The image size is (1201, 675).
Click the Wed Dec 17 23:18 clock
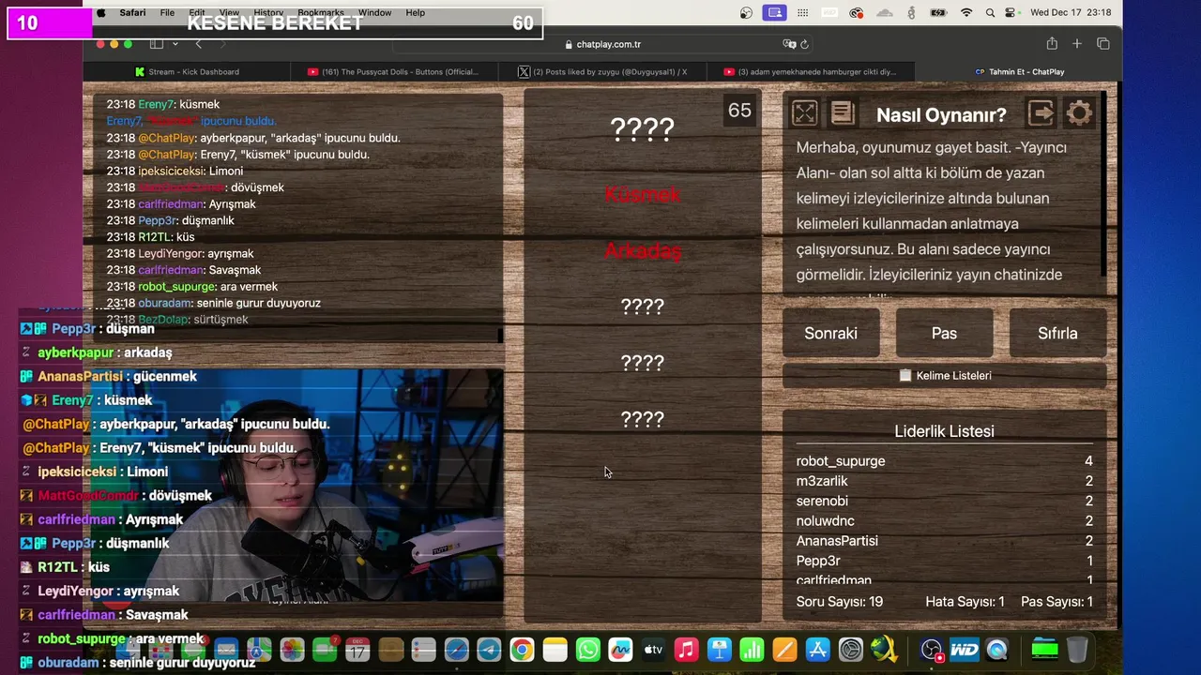[x=1071, y=13]
